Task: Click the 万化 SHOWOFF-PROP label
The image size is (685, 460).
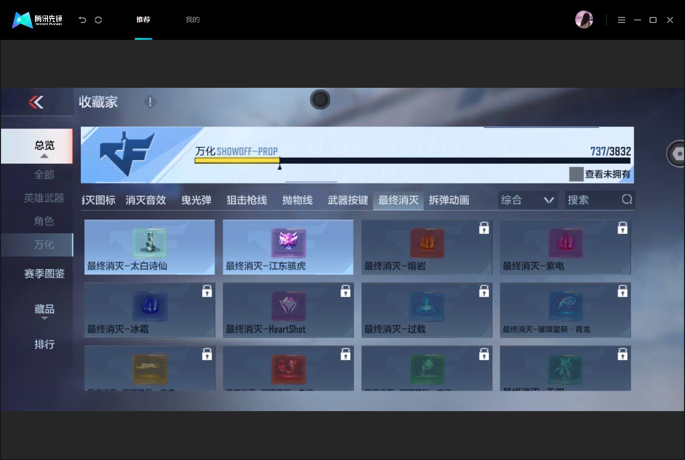Action: [x=237, y=151]
